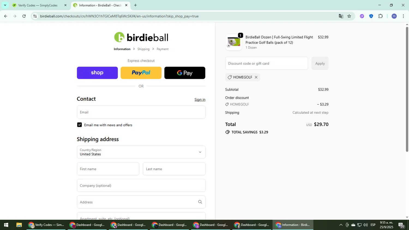This screenshot has height=230, width=409.
Task: Pay with the PayPal express button
Action: pos(141,73)
